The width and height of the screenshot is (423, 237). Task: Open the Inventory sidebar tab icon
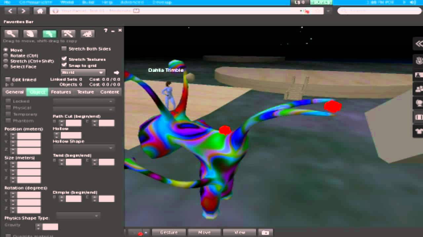(419, 117)
